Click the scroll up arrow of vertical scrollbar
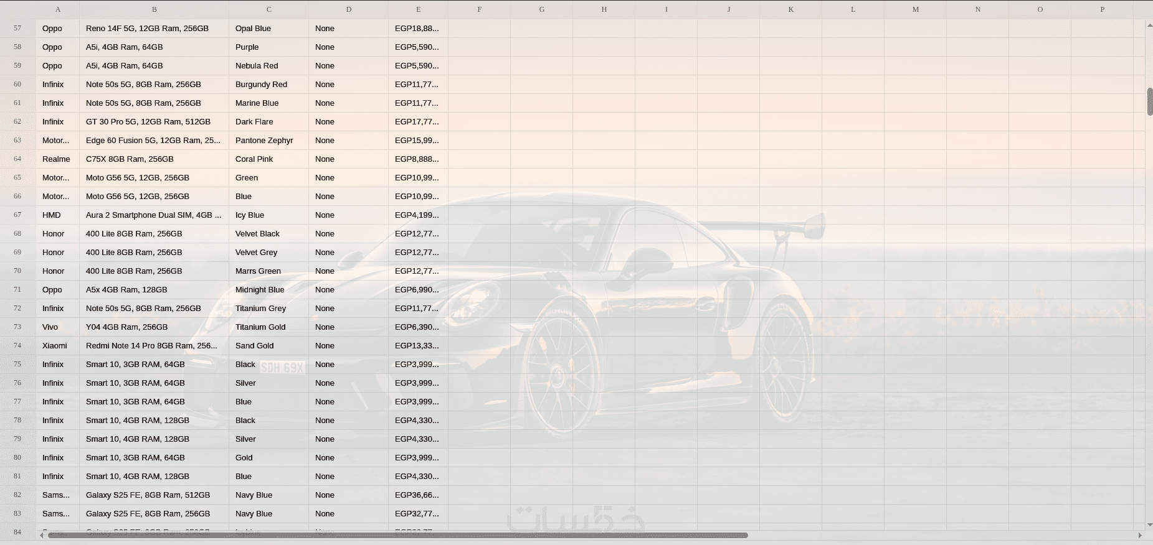 pyautogui.click(x=1149, y=24)
